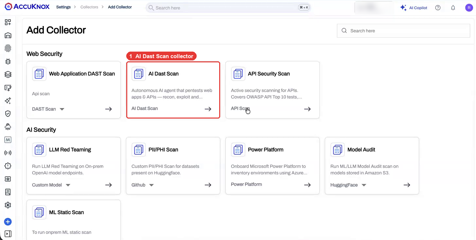Open the settings gear in sidebar
This screenshot has height=240, width=476.
tap(8, 205)
